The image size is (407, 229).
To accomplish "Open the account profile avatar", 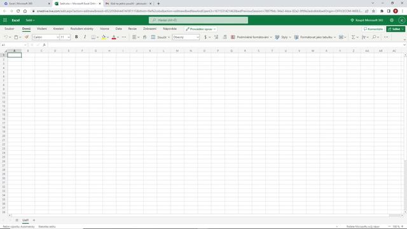I will click(401, 20).
